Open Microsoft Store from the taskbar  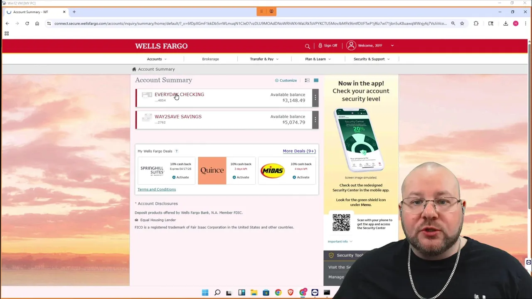(x=266, y=293)
